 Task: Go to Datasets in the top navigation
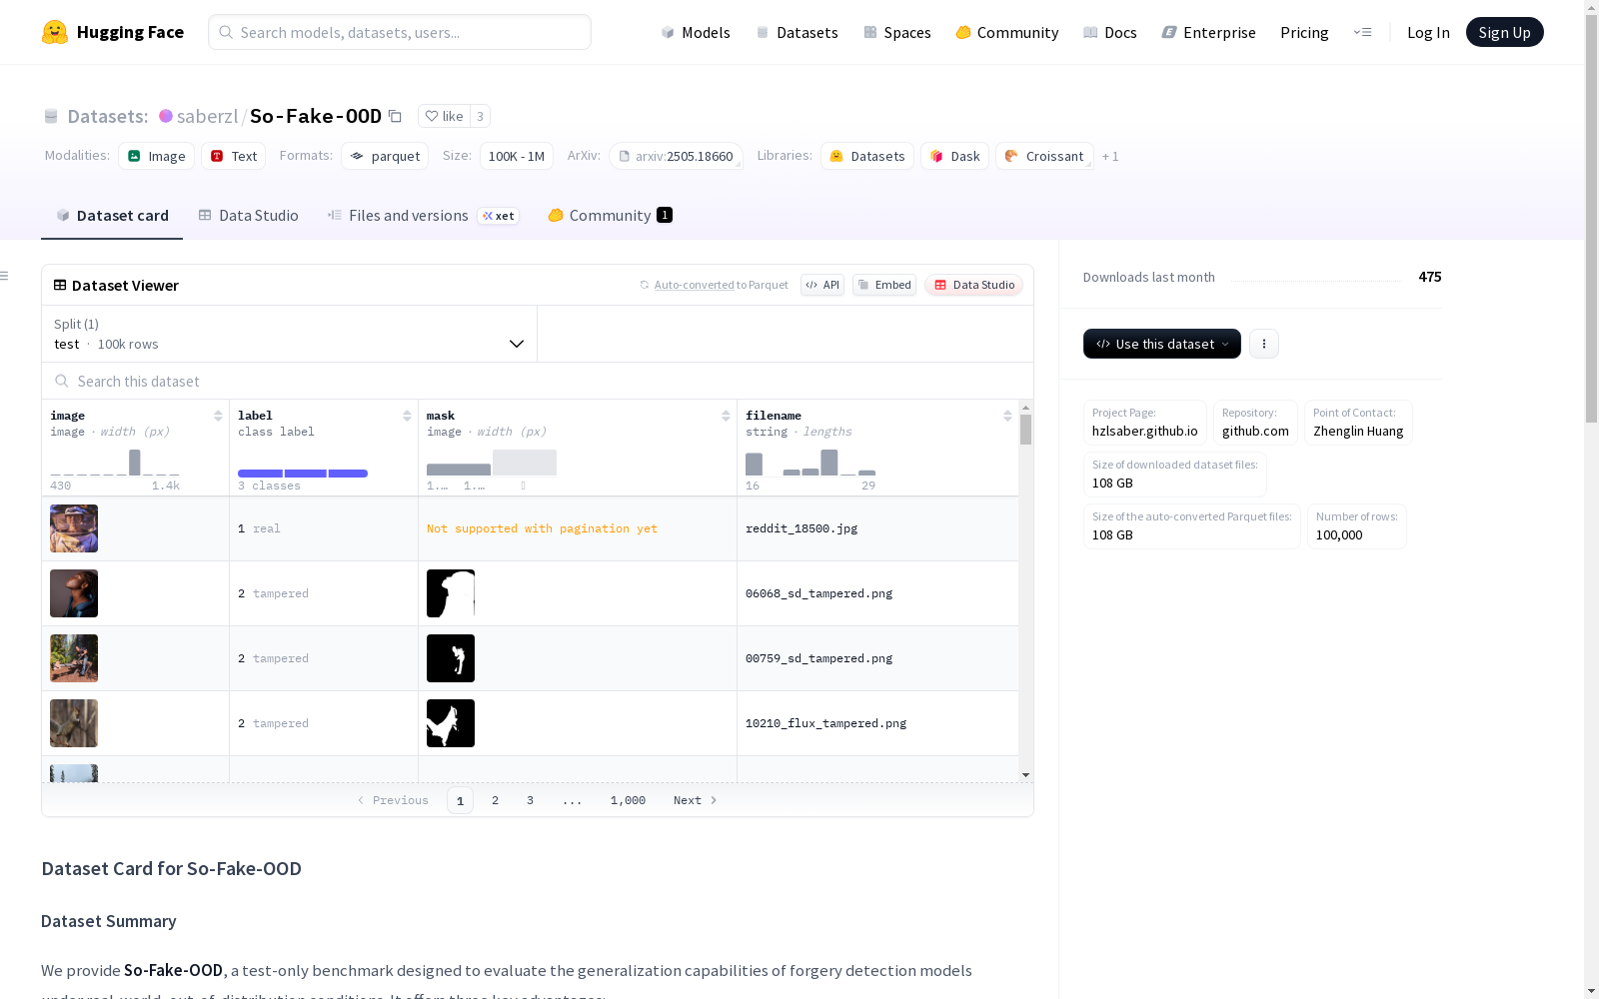798,32
